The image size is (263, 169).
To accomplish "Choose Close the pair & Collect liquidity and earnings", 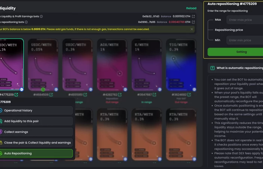I will (36, 143).
